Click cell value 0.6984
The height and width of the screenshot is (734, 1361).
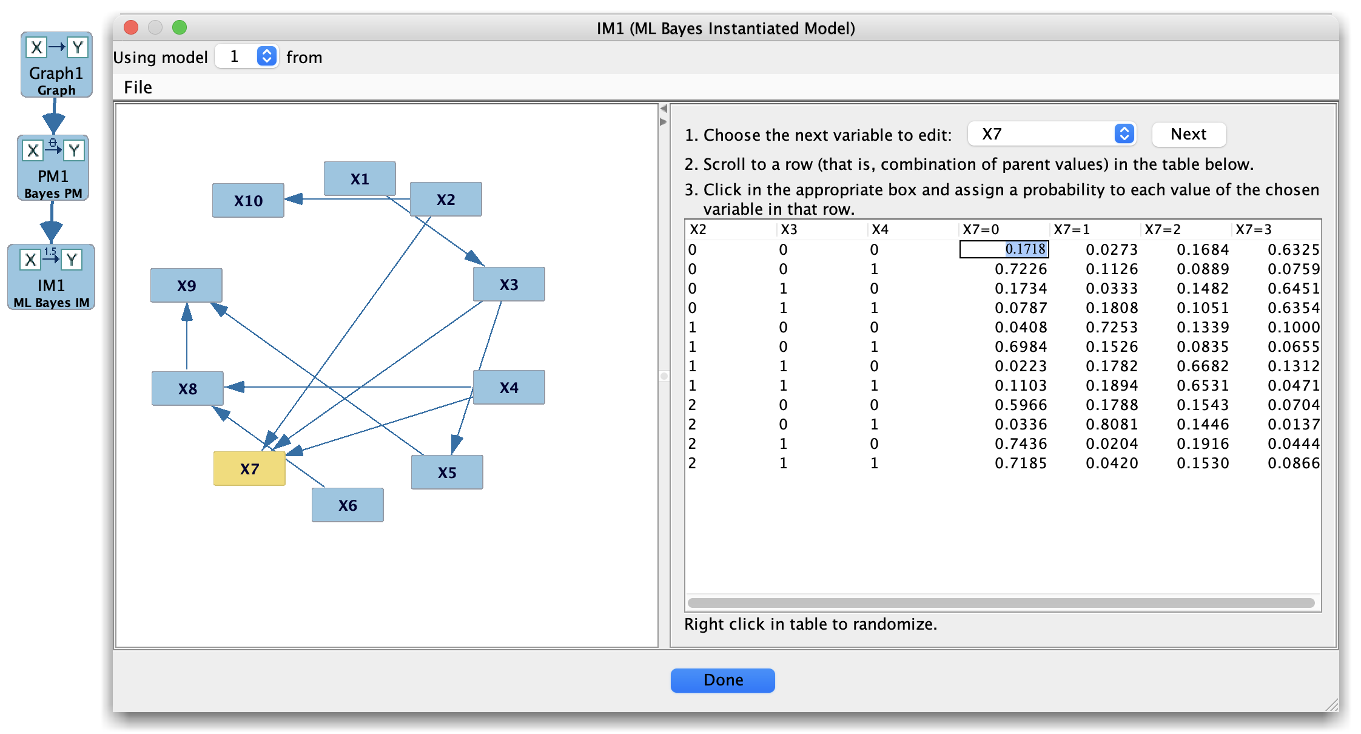1021,346
